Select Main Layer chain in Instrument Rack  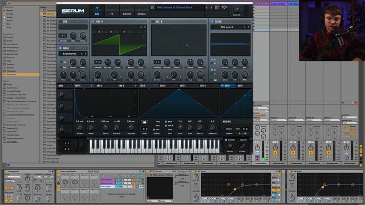(107, 180)
